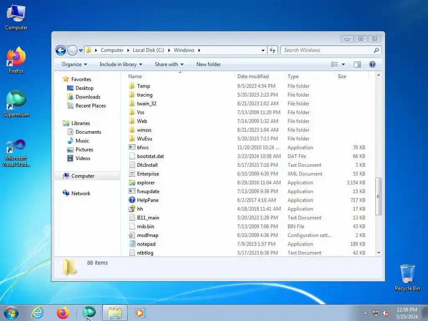Open the address bar history dropdown
Image resolution: width=428 pixels, height=321 pixels.
[x=263, y=50]
